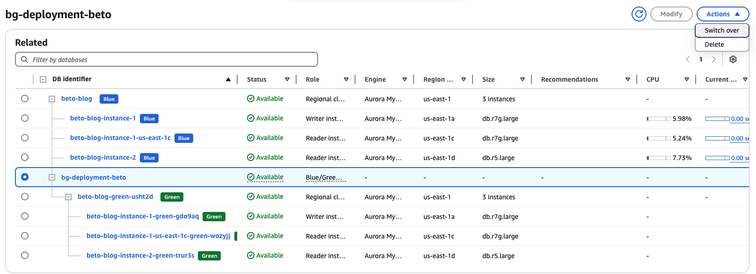Choose Switch over from Actions menu
Viewport: 756px width, 274px height.
click(x=721, y=30)
